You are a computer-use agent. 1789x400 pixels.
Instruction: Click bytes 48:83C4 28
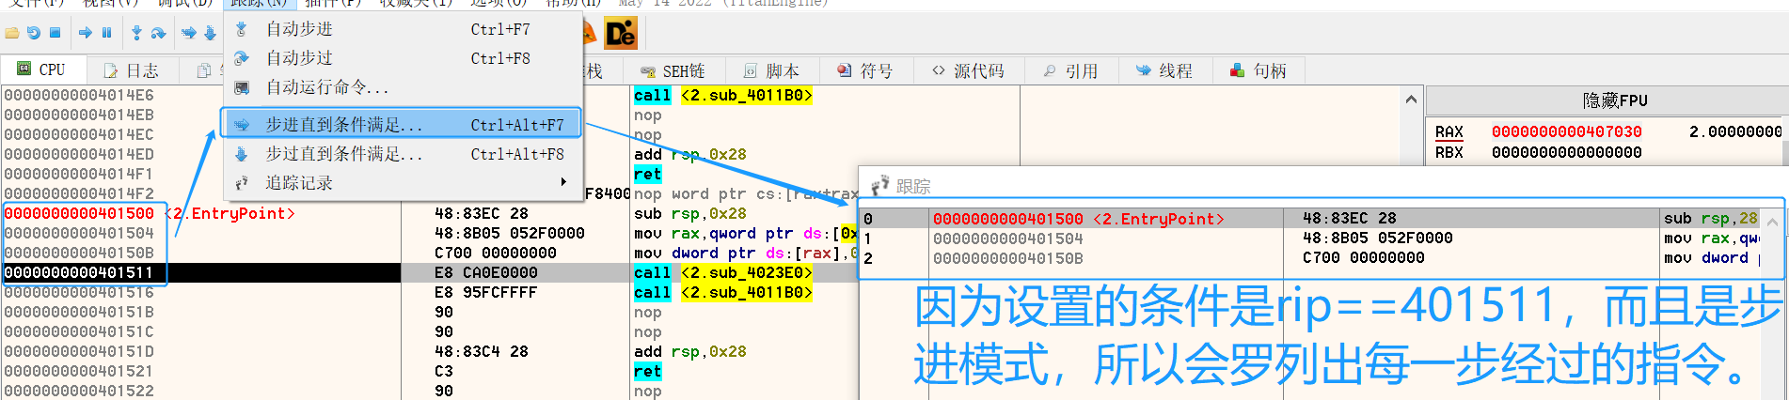coord(481,351)
